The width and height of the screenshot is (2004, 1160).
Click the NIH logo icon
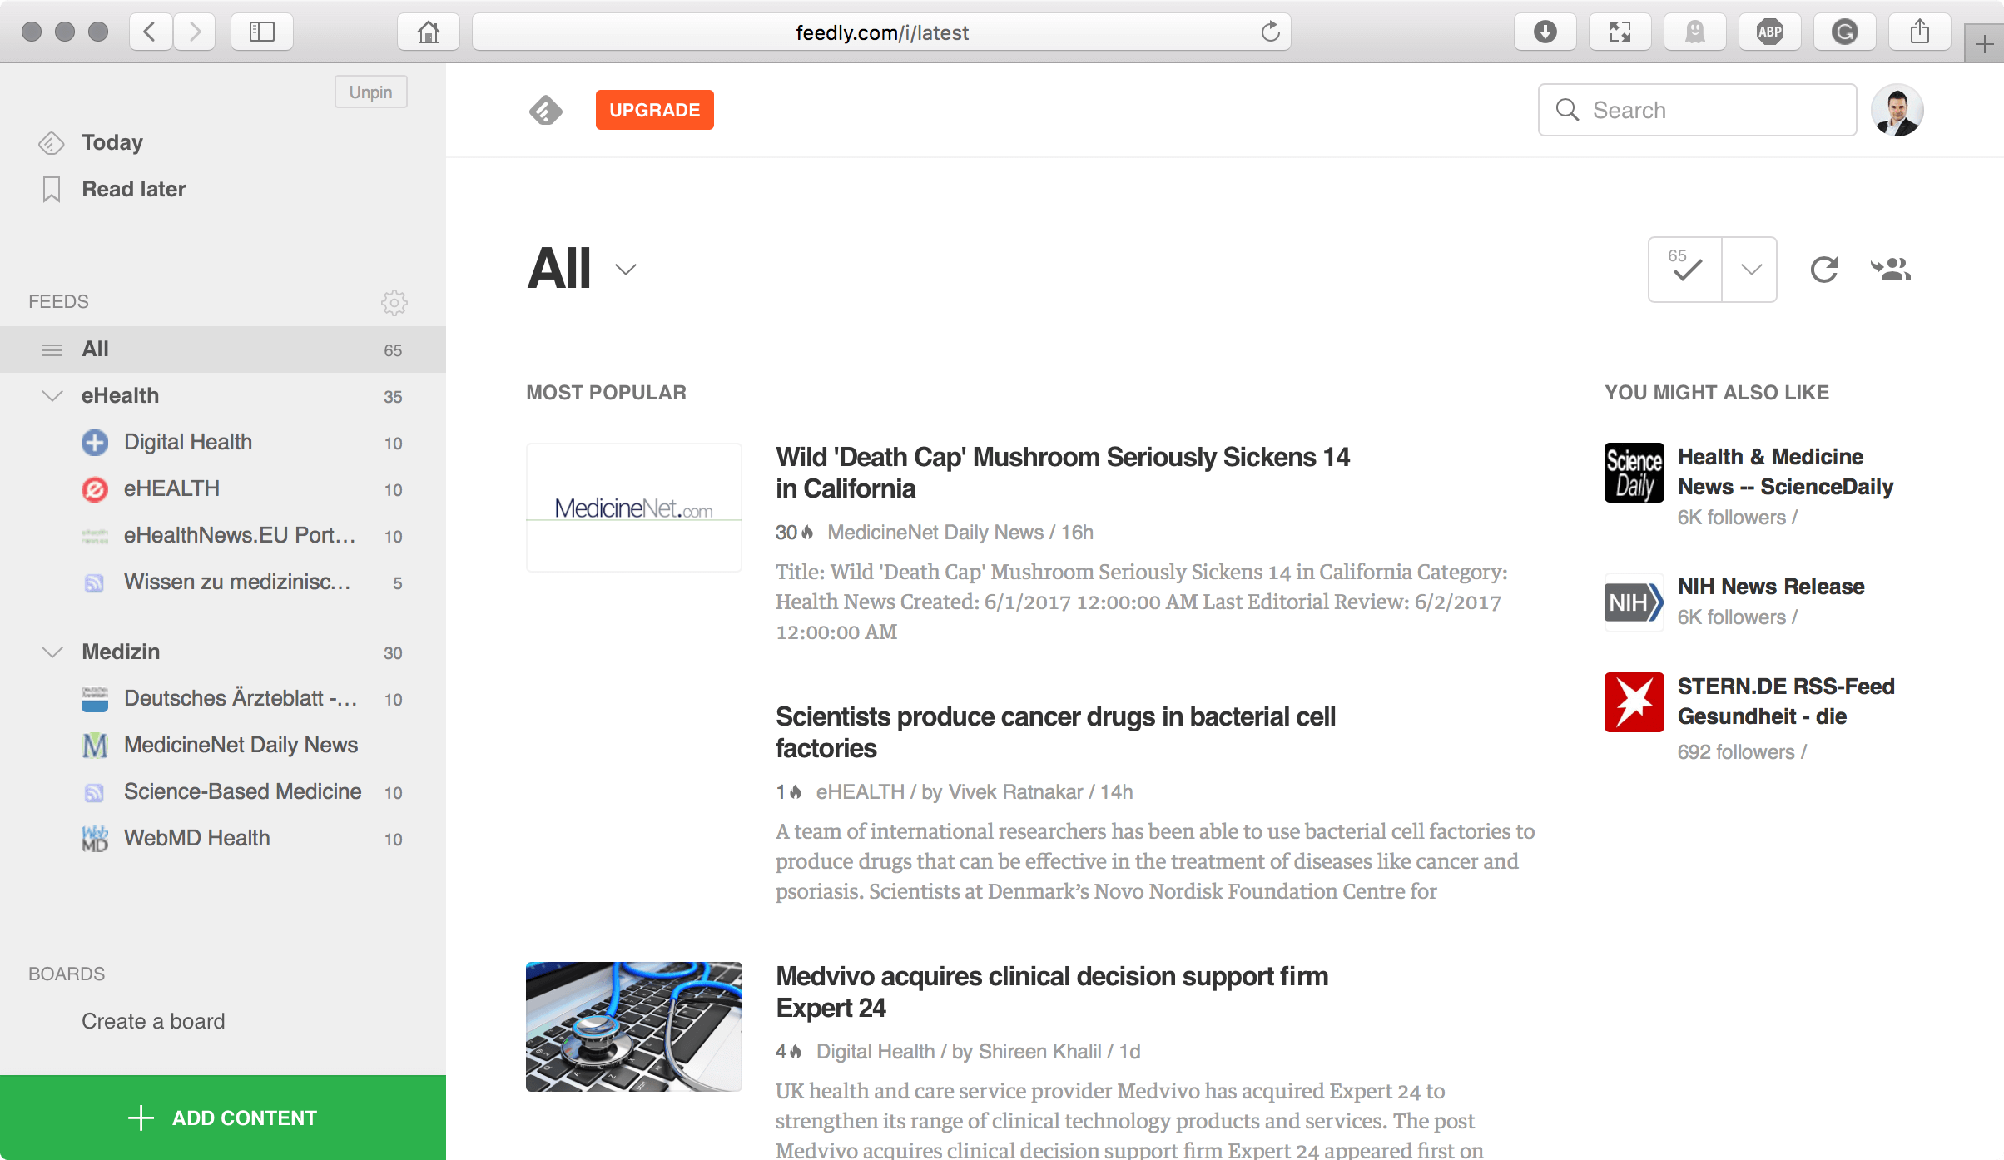(x=1634, y=602)
